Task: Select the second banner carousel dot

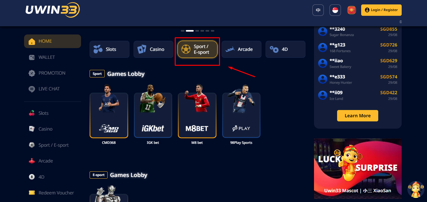Action: (190, 31)
